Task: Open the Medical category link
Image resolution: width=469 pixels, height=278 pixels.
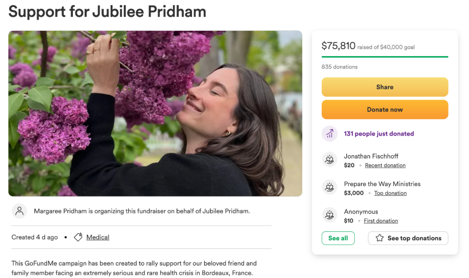Action: 98,237
